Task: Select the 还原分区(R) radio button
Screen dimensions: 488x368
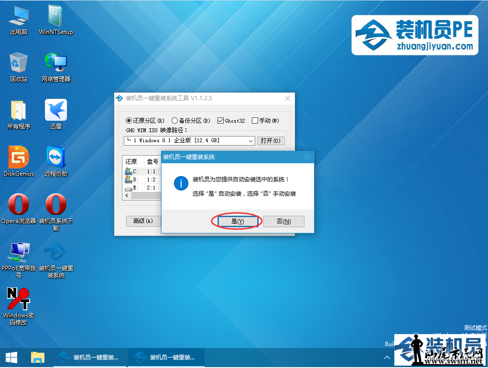Action: pyautogui.click(x=145, y=121)
